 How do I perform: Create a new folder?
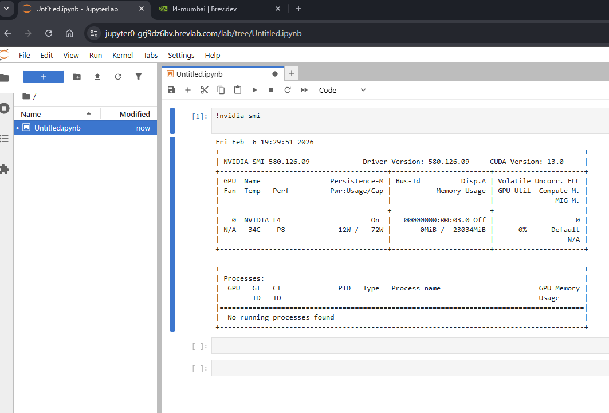(x=77, y=77)
